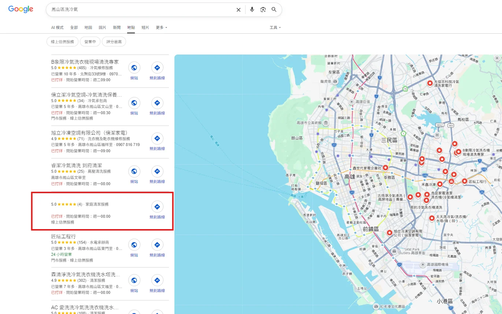Select the 鑫世代家電企業社 map pin
The image size is (502, 314).
pyautogui.click(x=385, y=168)
